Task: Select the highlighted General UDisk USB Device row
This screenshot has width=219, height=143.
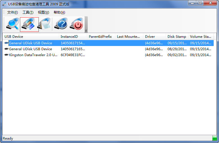Action: 109,43
